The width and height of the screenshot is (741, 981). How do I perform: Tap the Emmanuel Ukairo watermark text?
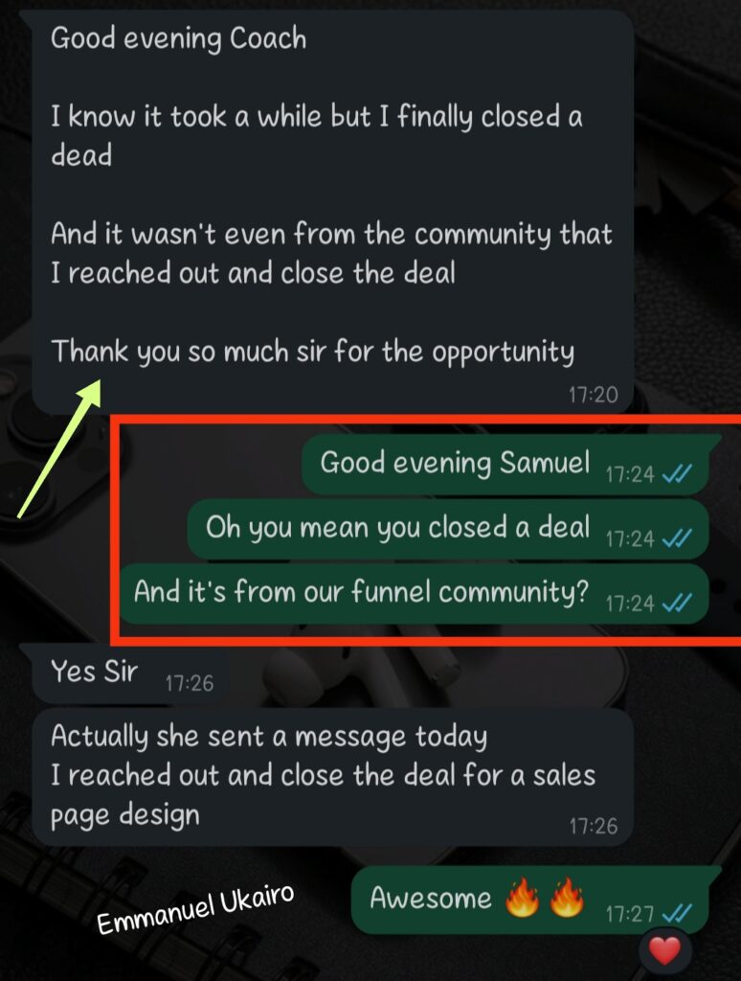click(x=195, y=909)
